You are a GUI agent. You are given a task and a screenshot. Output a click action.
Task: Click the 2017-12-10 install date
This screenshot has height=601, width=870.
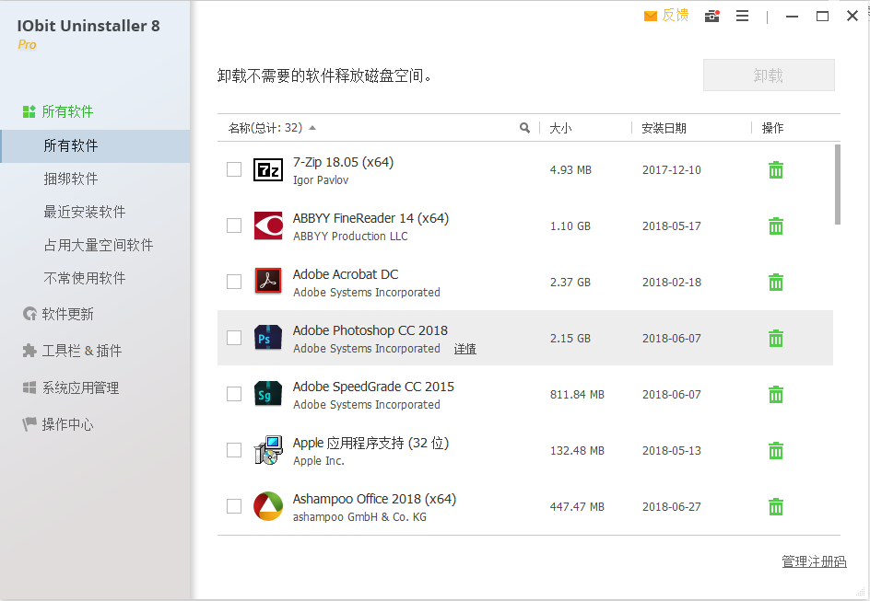671,170
